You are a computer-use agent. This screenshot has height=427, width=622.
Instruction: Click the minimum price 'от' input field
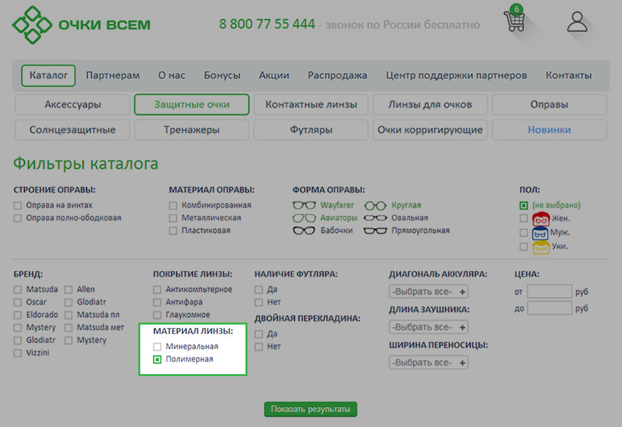549,291
